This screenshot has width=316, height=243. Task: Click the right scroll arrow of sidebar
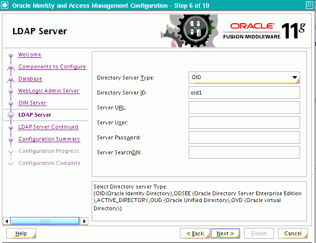(x=84, y=221)
